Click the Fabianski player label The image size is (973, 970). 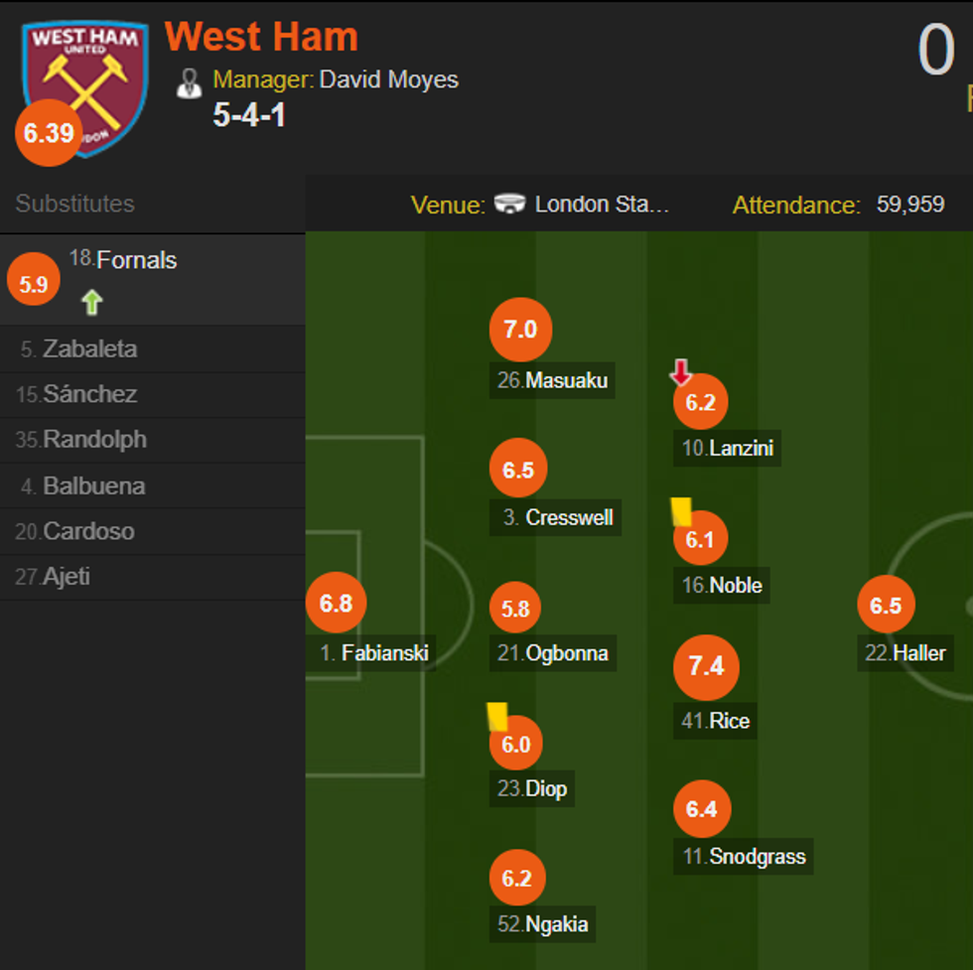(x=374, y=653)
